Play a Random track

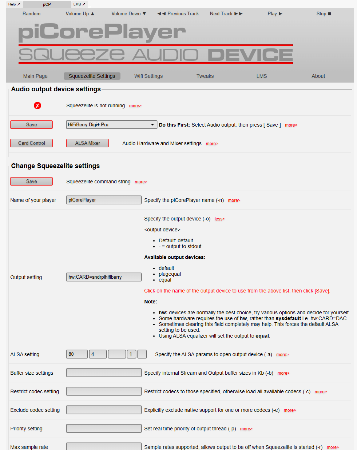tap(32, 13)
